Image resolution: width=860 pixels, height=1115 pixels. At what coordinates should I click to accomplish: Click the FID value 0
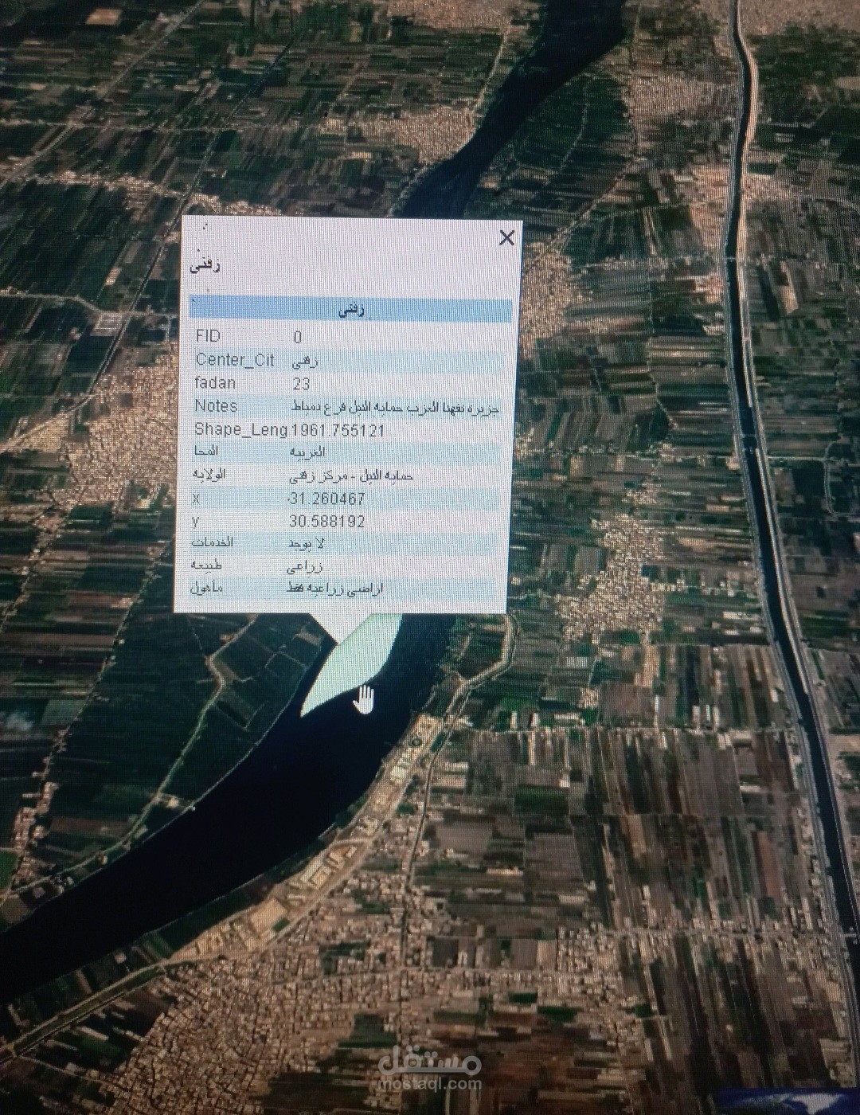(298, 337)
